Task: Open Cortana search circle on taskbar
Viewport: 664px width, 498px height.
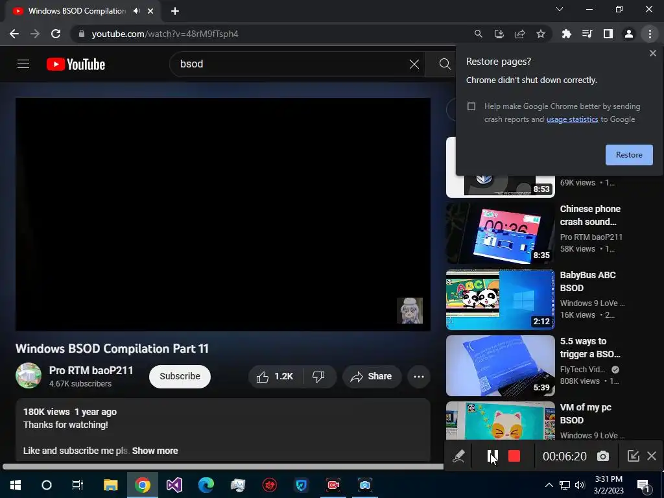Action: coord(47,485)
